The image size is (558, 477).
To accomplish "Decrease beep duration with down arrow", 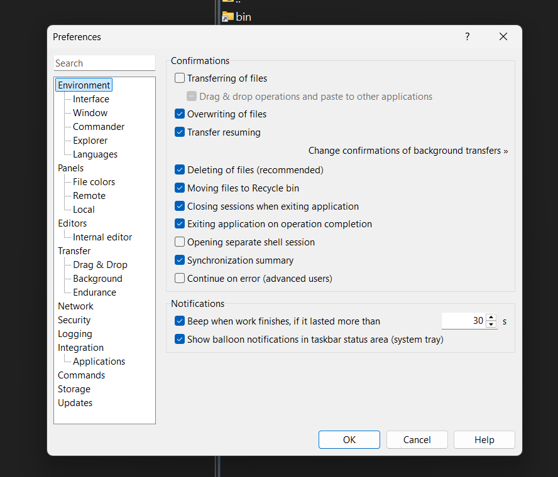I will 491,325.
